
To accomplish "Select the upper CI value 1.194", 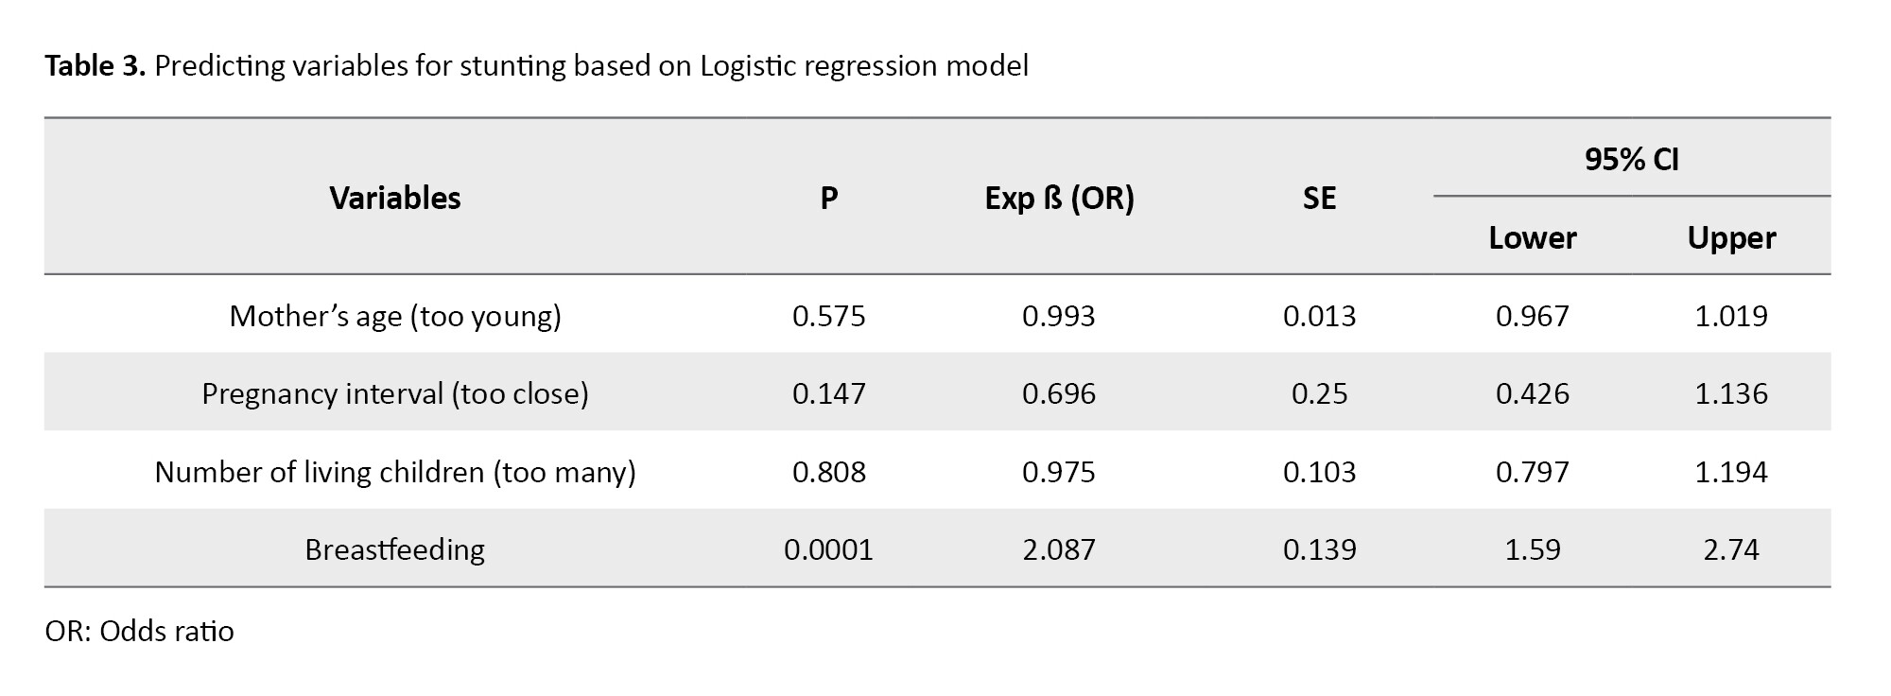I will [x=1731, y=472].
